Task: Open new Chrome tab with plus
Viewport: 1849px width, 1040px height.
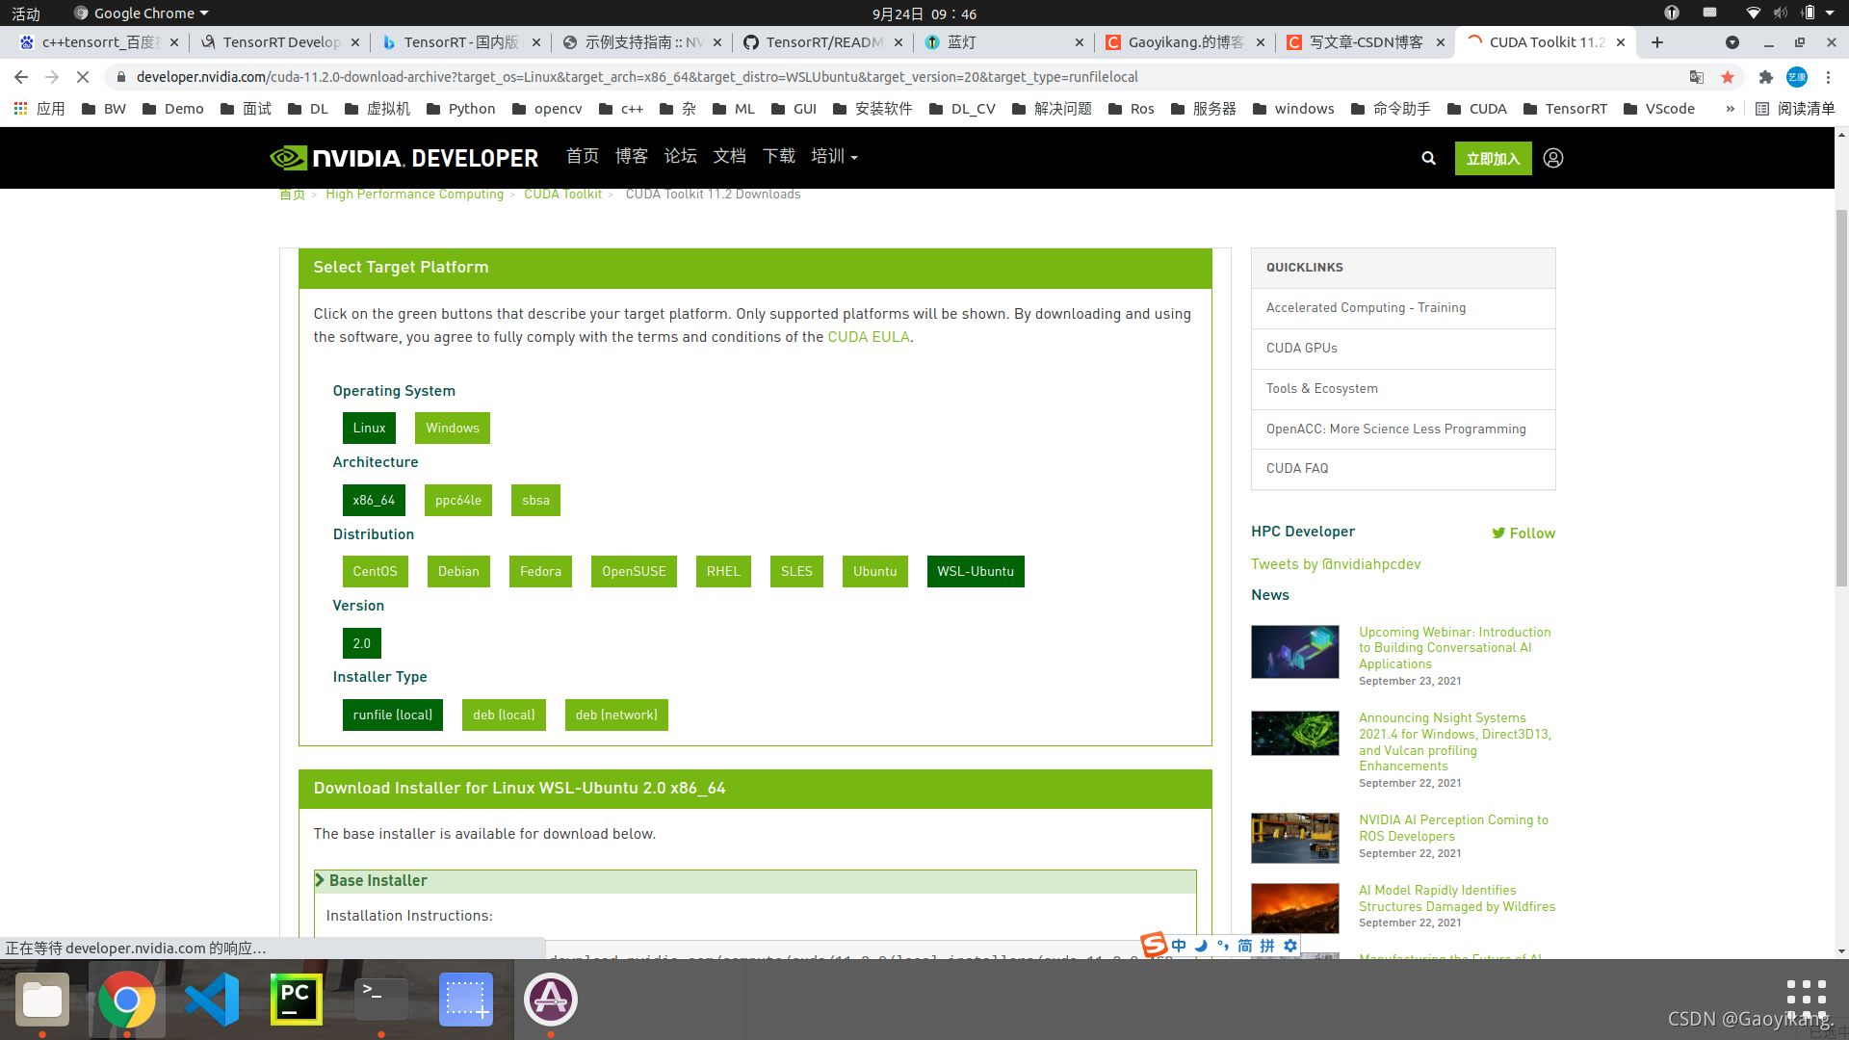Action: [1657, 42]
